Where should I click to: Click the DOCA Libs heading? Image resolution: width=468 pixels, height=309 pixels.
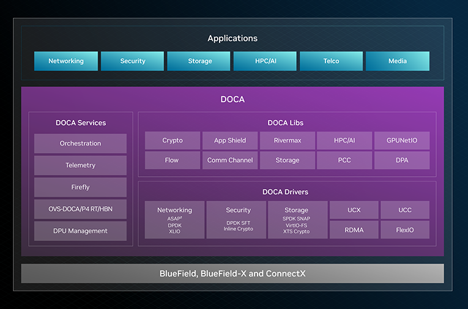point(285,123)
